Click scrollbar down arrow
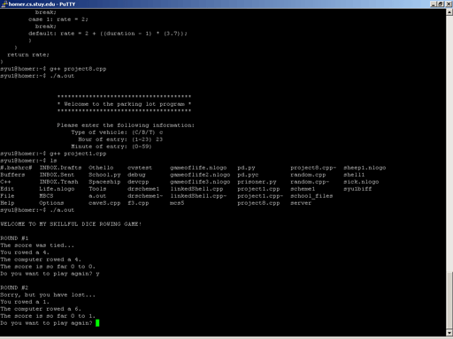This screenshot has width=453, height=339. click(449, 333)
